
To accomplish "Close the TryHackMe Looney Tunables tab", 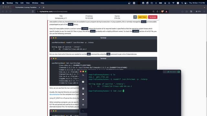I will (x=39, y=7).
